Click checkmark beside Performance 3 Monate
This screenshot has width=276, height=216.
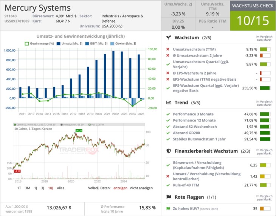click(x=168, y=114)
